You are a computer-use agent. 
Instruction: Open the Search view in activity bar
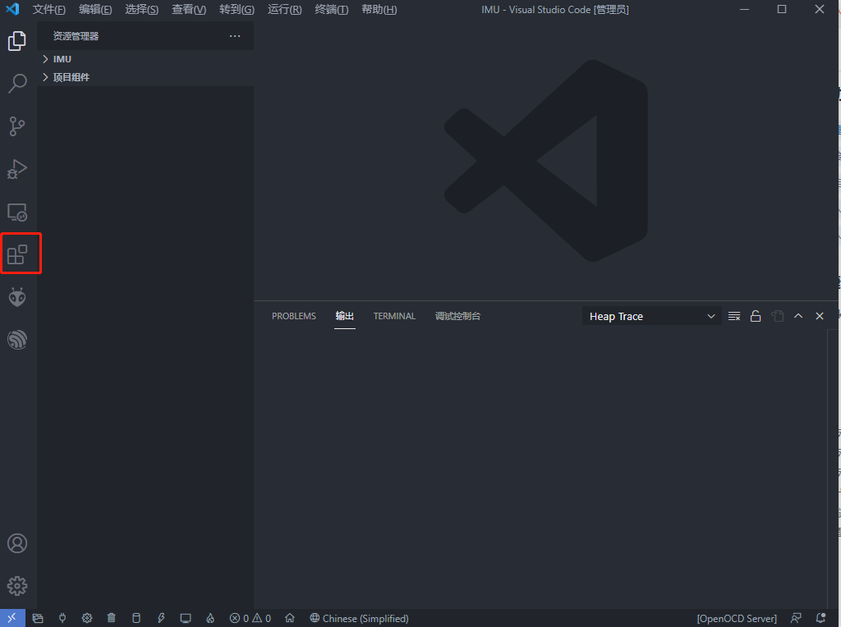[17, 84]
